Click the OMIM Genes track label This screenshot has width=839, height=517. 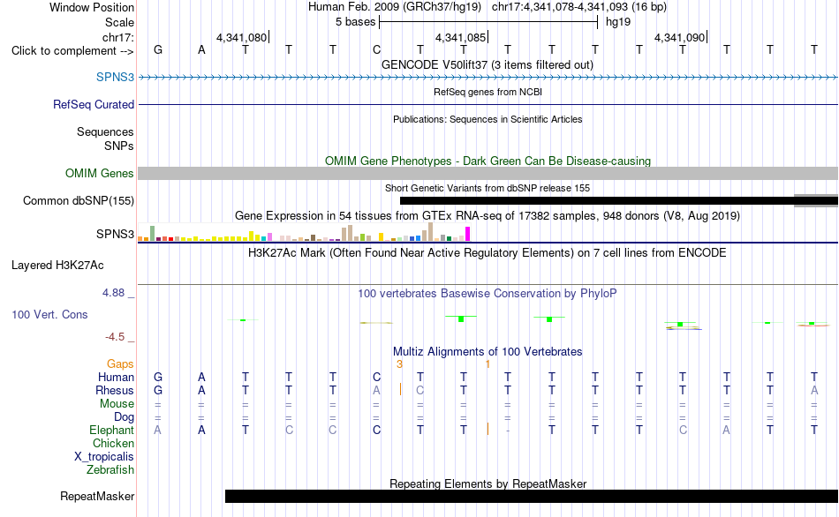pyautogui.click(x=99, y=173)
